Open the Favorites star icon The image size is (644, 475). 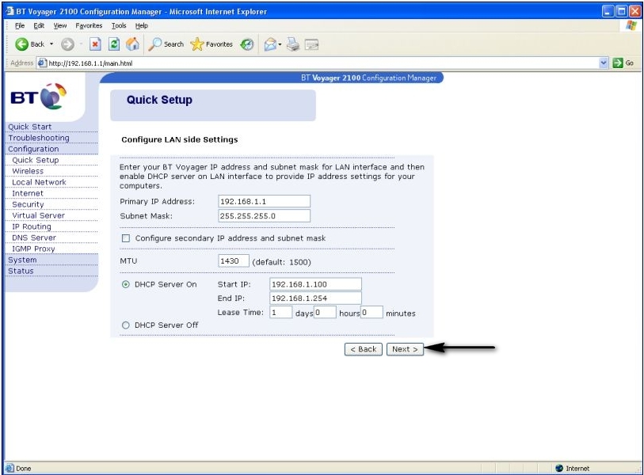pyautogui.click(x=197, y=44)
